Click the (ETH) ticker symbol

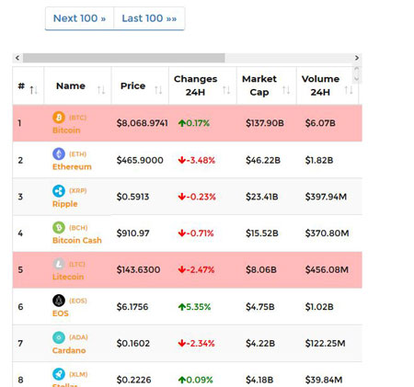tap(77, 154)
